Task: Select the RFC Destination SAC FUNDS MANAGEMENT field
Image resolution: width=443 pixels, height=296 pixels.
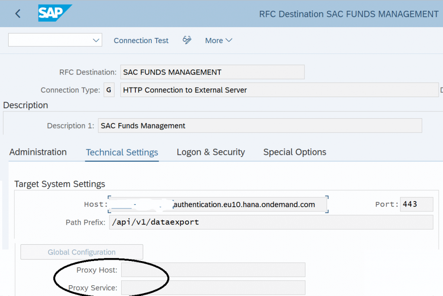Action: (212, 72)
